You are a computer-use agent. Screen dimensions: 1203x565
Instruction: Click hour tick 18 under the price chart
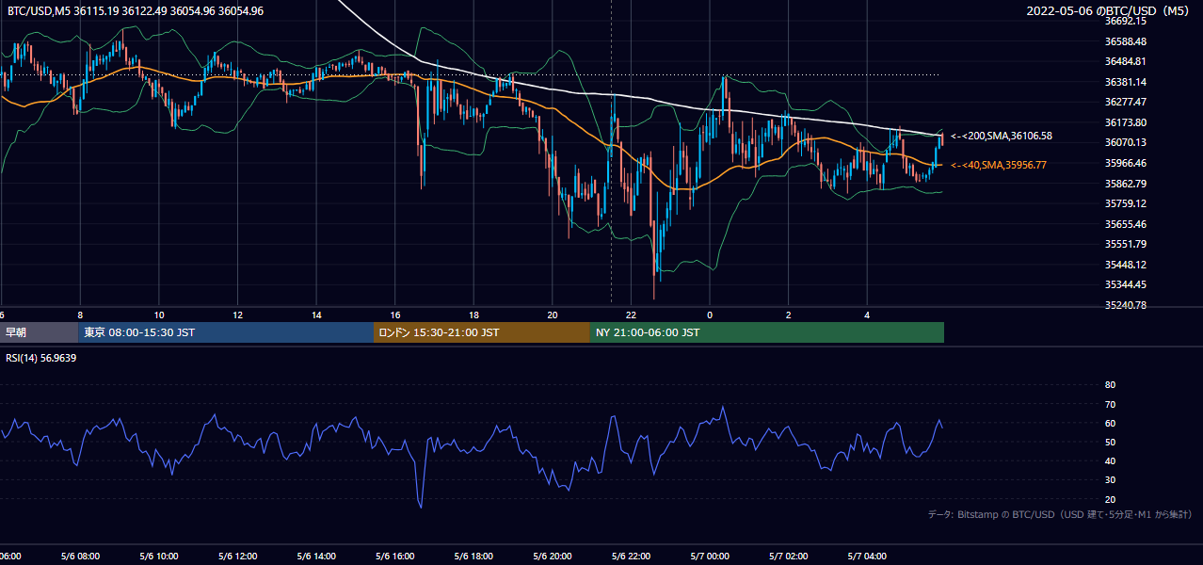[473, 315]
